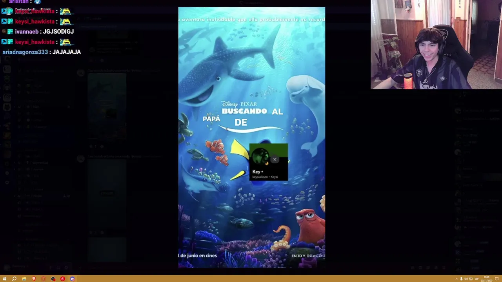502x282 pixels.
Task: Switch to Discord in the taskbar
Action: [73, 279]
